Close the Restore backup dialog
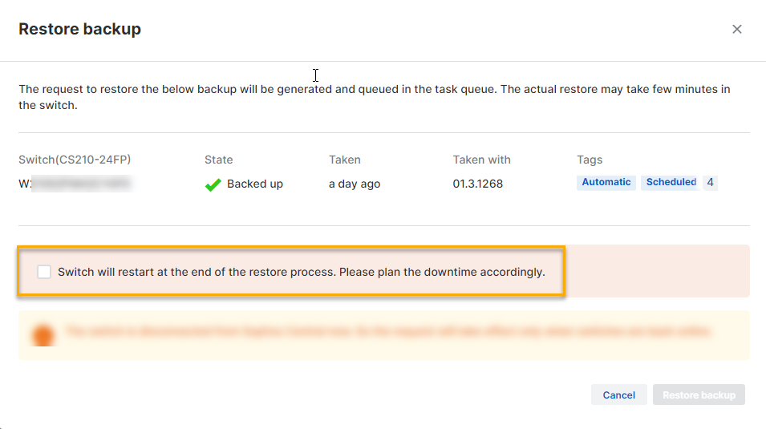This screenshot has height=429, width=766. pyautogui.click(x=736, y=29)
